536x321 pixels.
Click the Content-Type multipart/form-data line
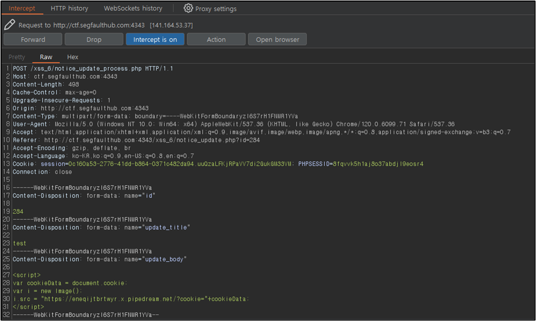155,116
